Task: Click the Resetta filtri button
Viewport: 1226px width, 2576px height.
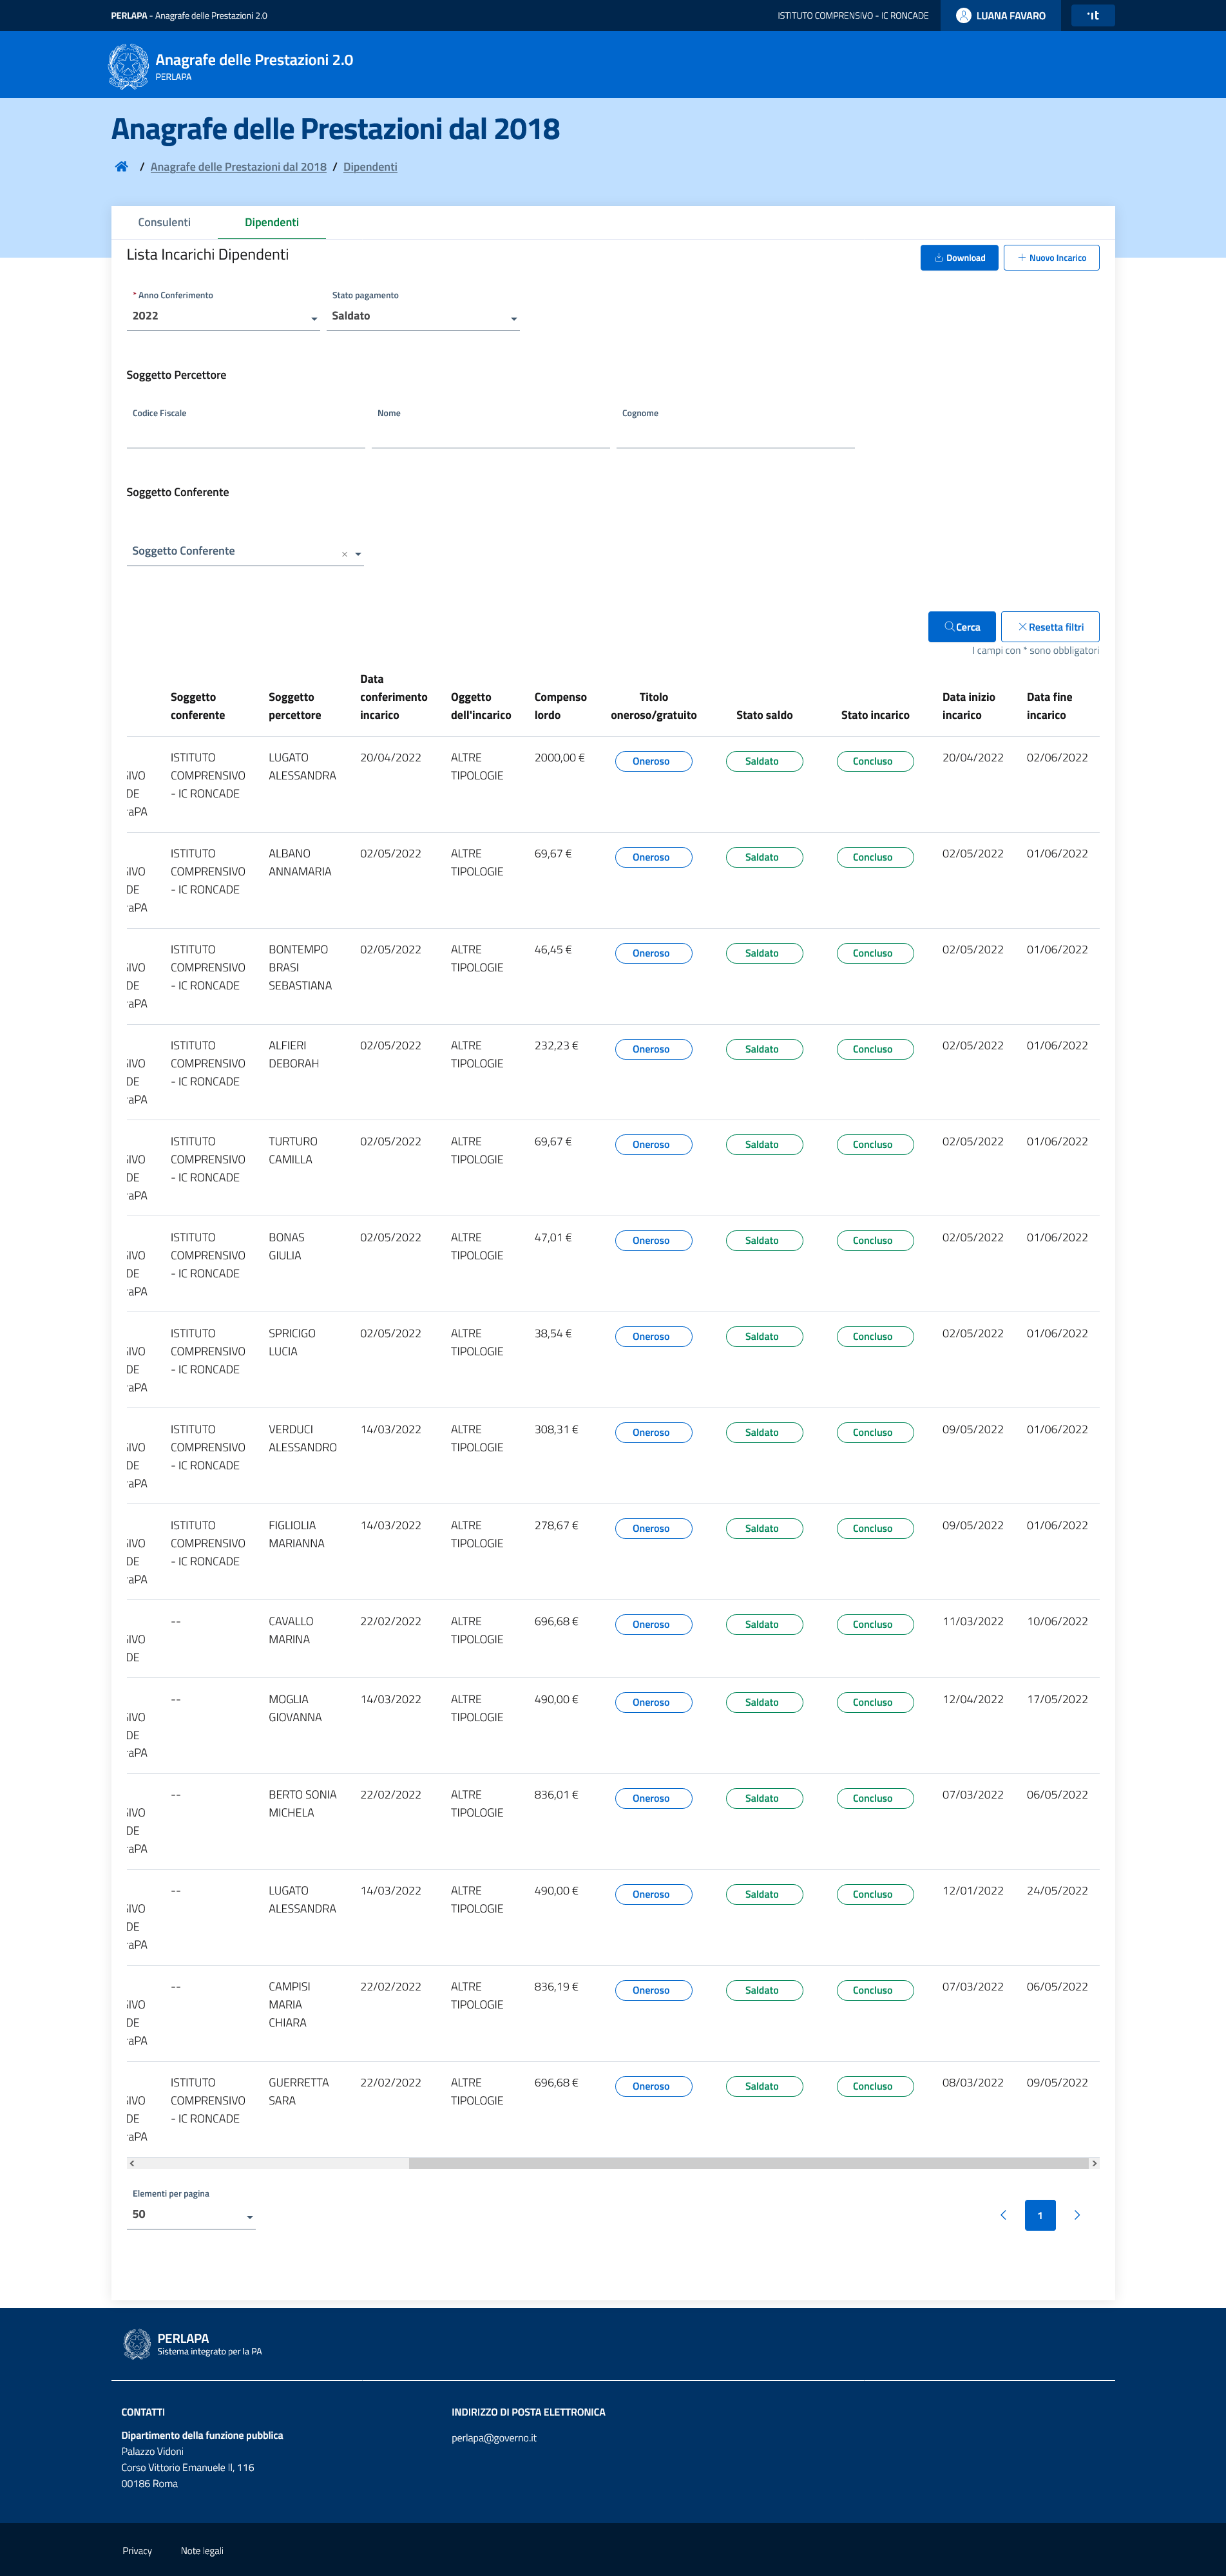Action: coord(1050,627)
